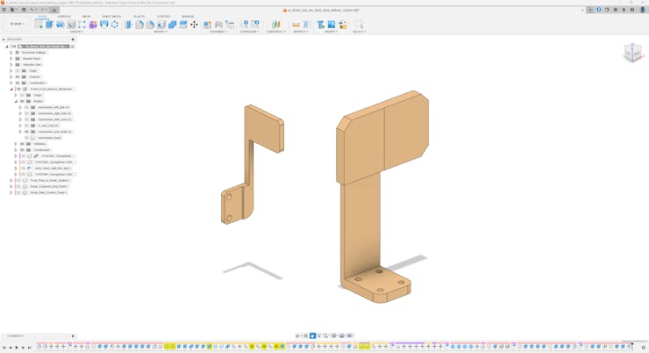Click the Create Sketch icon
This screenshot has height=353, width=649.
(39, 25)
